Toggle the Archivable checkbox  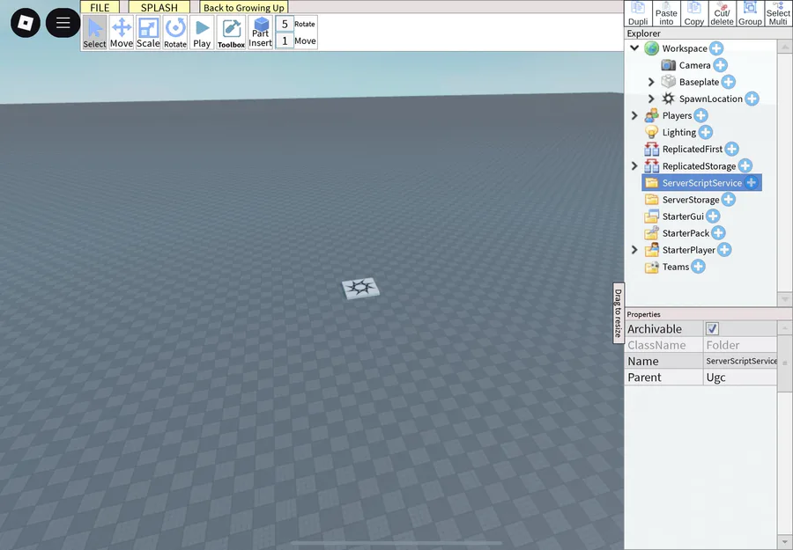tap(712, 329)
